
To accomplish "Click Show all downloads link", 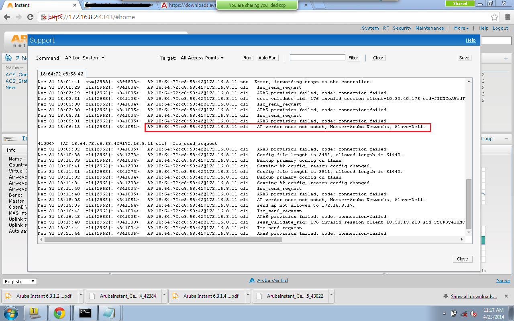I will pos(473,297).
